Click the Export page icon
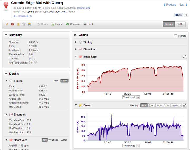 tap(53, 24)
